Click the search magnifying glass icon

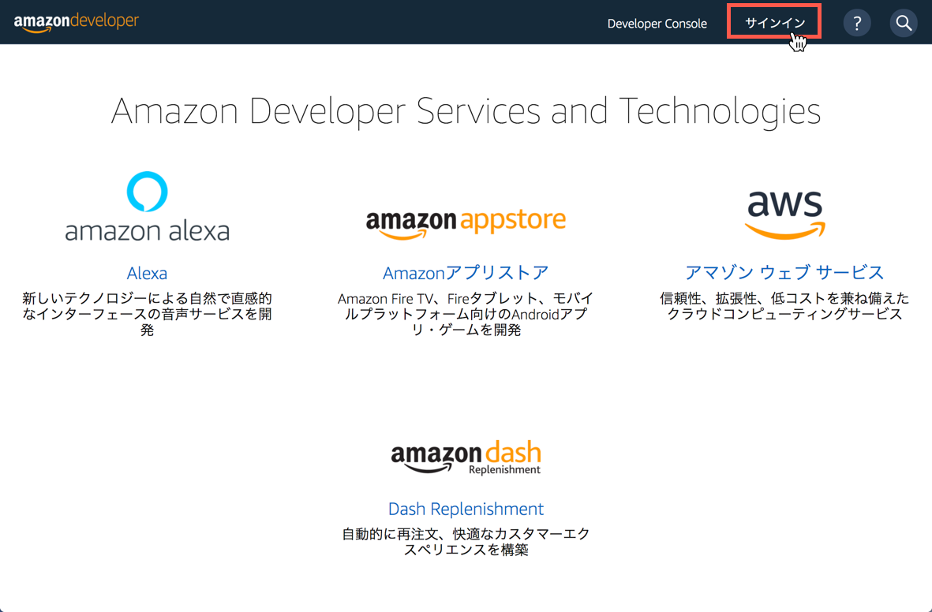(904, 23)
